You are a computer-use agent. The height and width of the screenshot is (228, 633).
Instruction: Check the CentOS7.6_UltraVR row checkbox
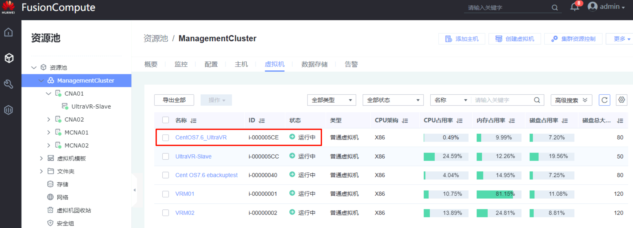[166, 138]
